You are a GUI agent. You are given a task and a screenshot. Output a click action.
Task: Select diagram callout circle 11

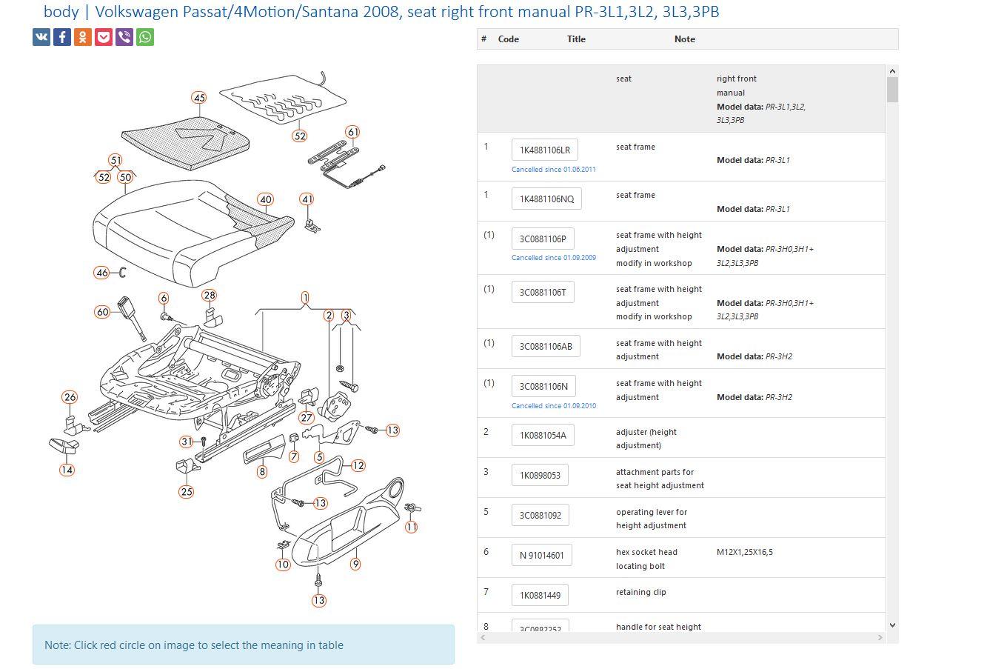click(412, 527)
